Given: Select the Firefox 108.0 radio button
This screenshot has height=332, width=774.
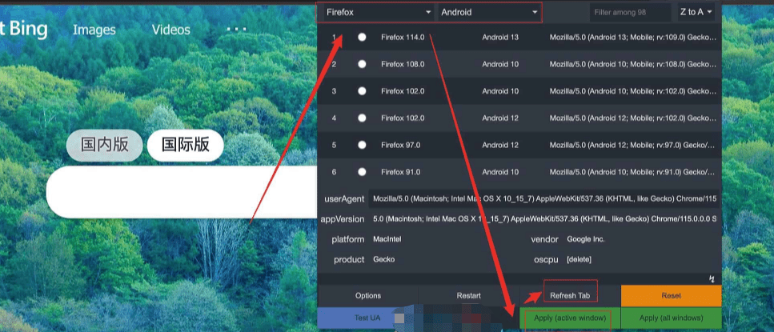Looking at the screenshot, I should (x=362, y=64).
